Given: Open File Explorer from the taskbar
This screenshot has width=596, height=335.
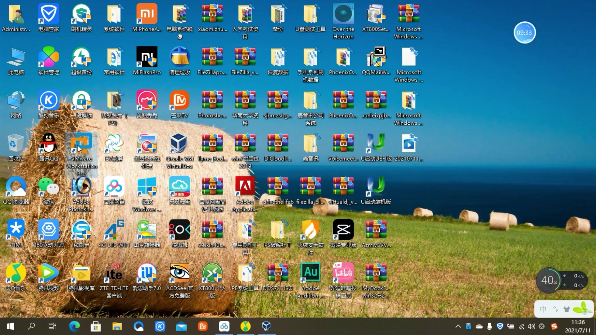Looking at the screenshot, I should pyautogui.click(x=117, y=326).
